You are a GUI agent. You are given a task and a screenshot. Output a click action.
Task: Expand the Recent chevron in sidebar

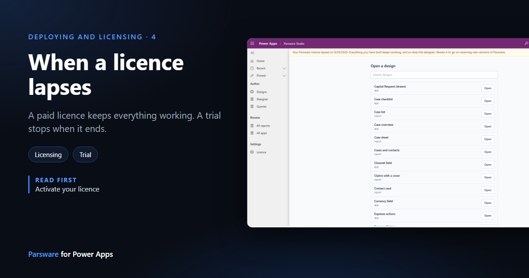284,68
